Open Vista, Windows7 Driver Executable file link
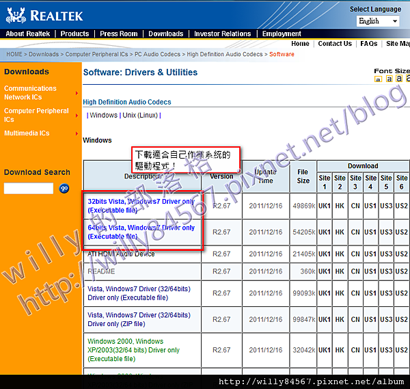The height and width of the screenshot is (389, 410). [139, 293]
